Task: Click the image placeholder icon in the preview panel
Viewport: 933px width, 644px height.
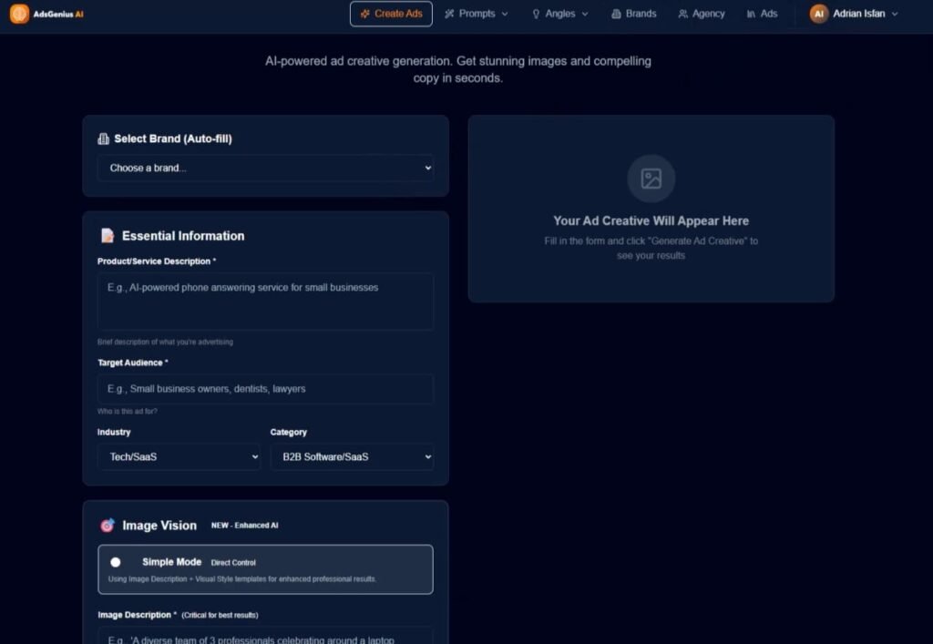Action: click(651, 179)
